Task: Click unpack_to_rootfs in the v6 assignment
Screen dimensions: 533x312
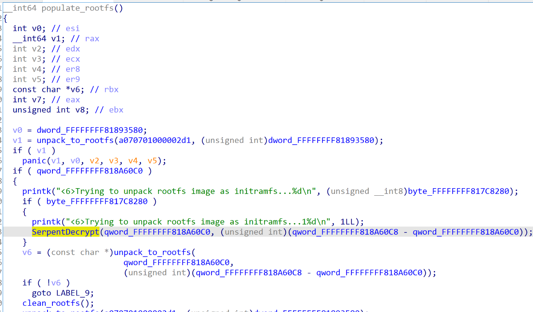Action: 153,253
